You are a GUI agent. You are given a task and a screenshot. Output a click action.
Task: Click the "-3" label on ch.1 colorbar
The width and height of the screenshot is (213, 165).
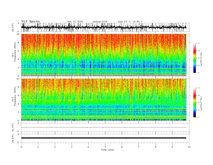[x=198, y=43]
